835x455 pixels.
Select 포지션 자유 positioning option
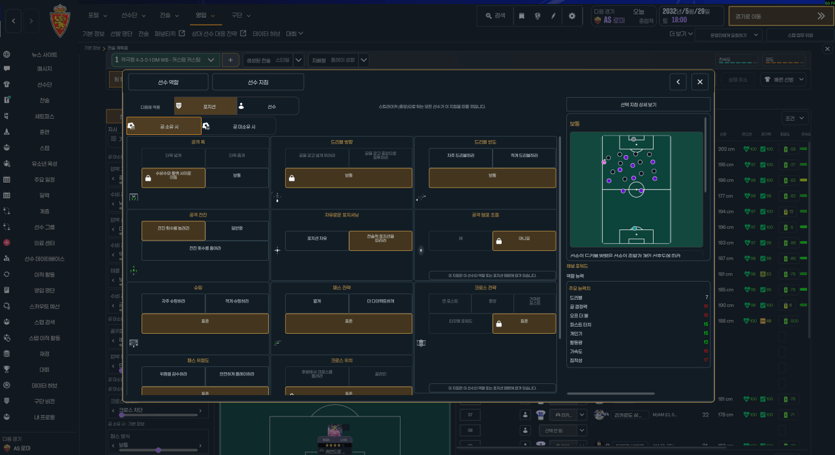317,239
